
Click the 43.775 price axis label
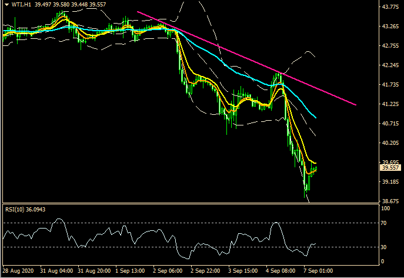click(390, 7)
